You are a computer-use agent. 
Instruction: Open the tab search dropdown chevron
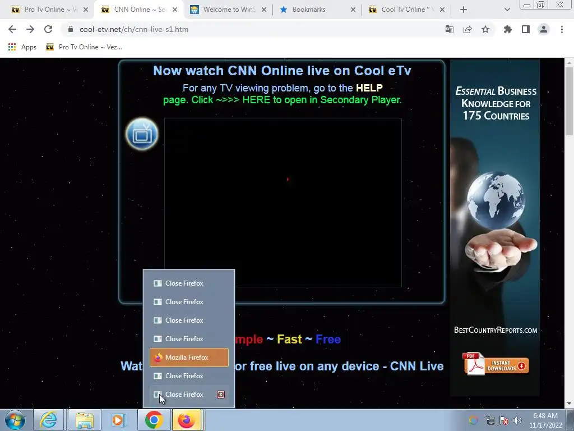coord(507,10)
